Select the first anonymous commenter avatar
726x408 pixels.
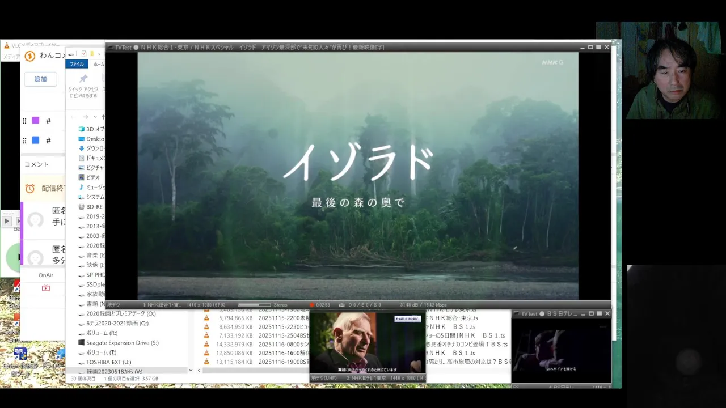pos(36,220)
